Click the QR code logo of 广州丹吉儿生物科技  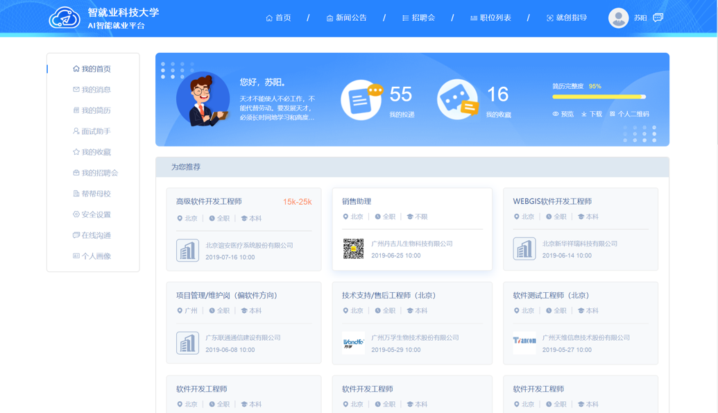[353, 249]
